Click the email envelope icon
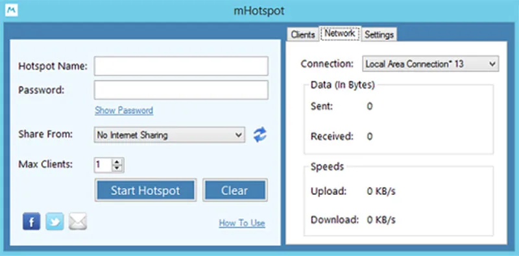Screen dimensions: 519x256 coord(78,222)
